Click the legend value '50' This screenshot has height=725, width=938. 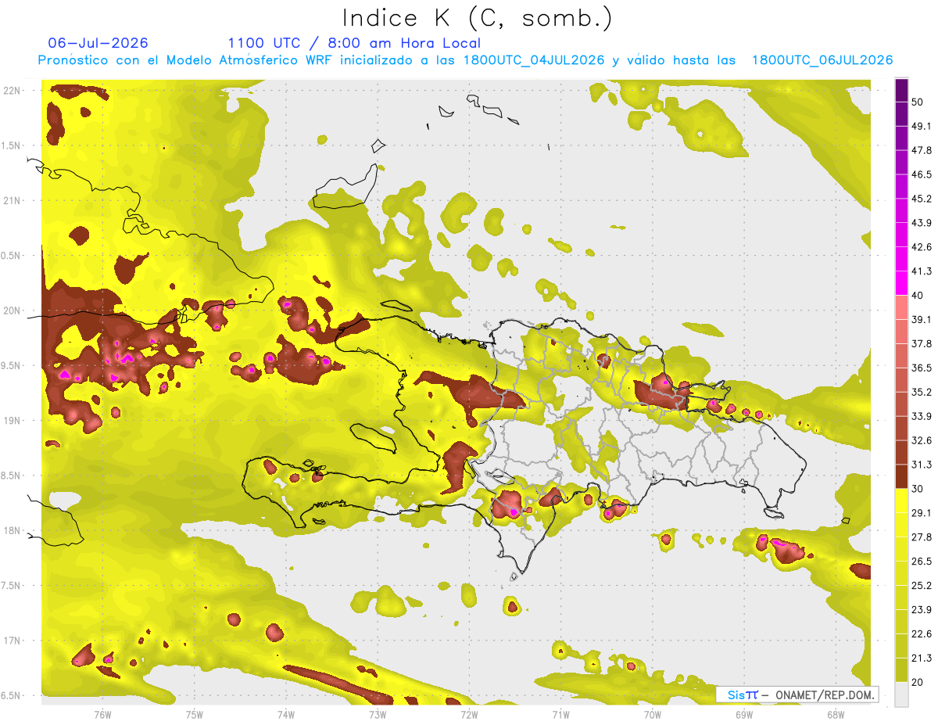pyautogui.click(x=918, y=102)
